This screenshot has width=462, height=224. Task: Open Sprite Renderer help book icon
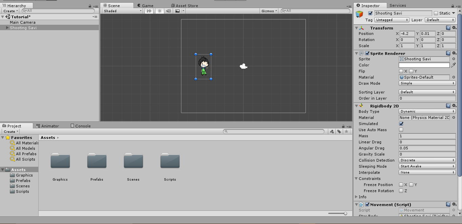tap(448, 53)
